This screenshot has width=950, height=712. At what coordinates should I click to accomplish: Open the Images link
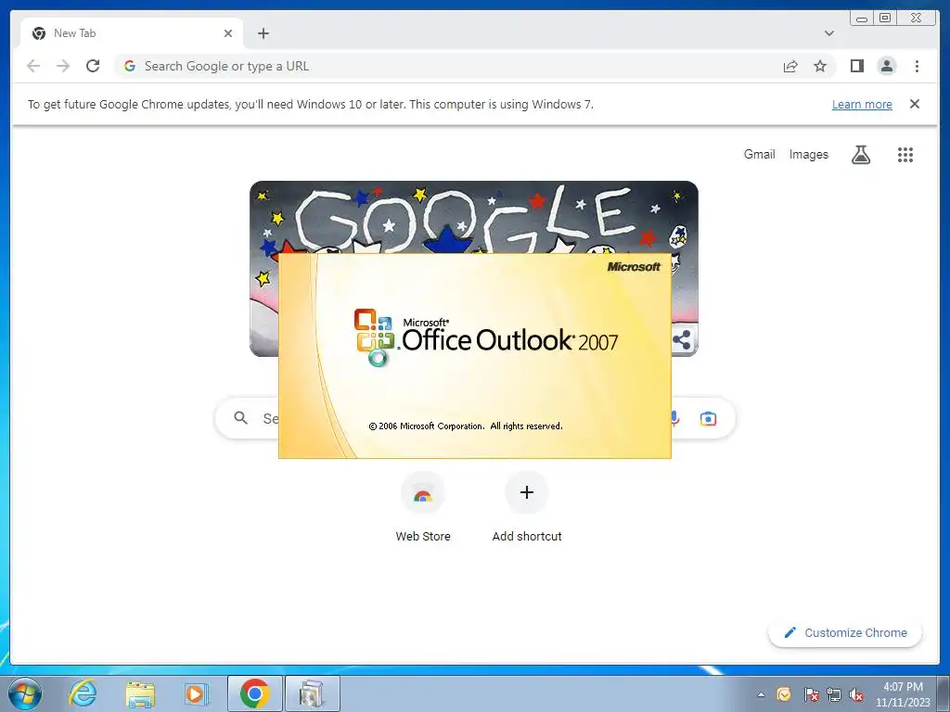(x=808, y=155)
